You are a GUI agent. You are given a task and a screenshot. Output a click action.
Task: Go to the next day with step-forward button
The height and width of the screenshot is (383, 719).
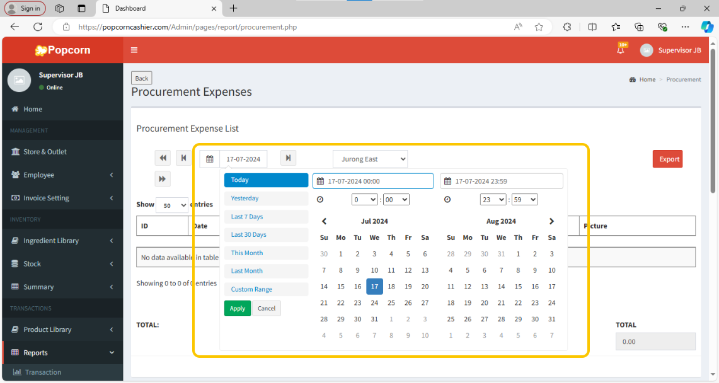point(288,158)
